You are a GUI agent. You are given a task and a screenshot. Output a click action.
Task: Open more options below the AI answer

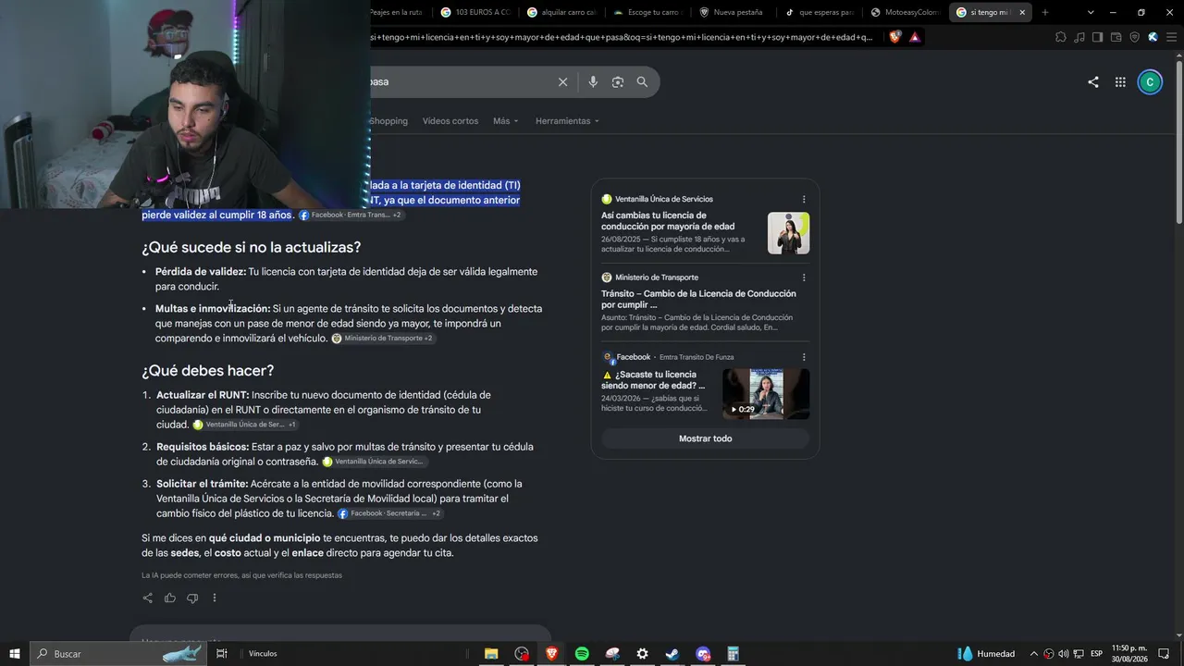215,598
